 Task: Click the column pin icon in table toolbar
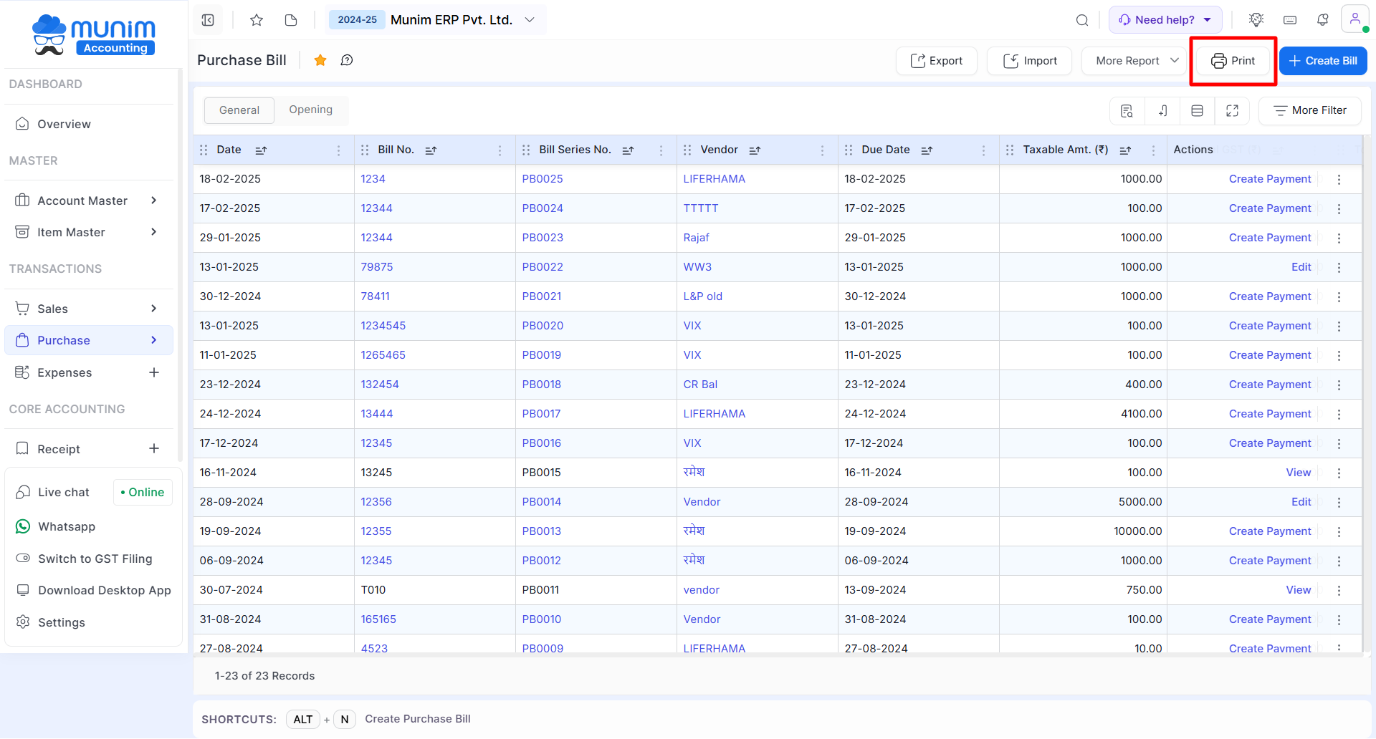1162,110
